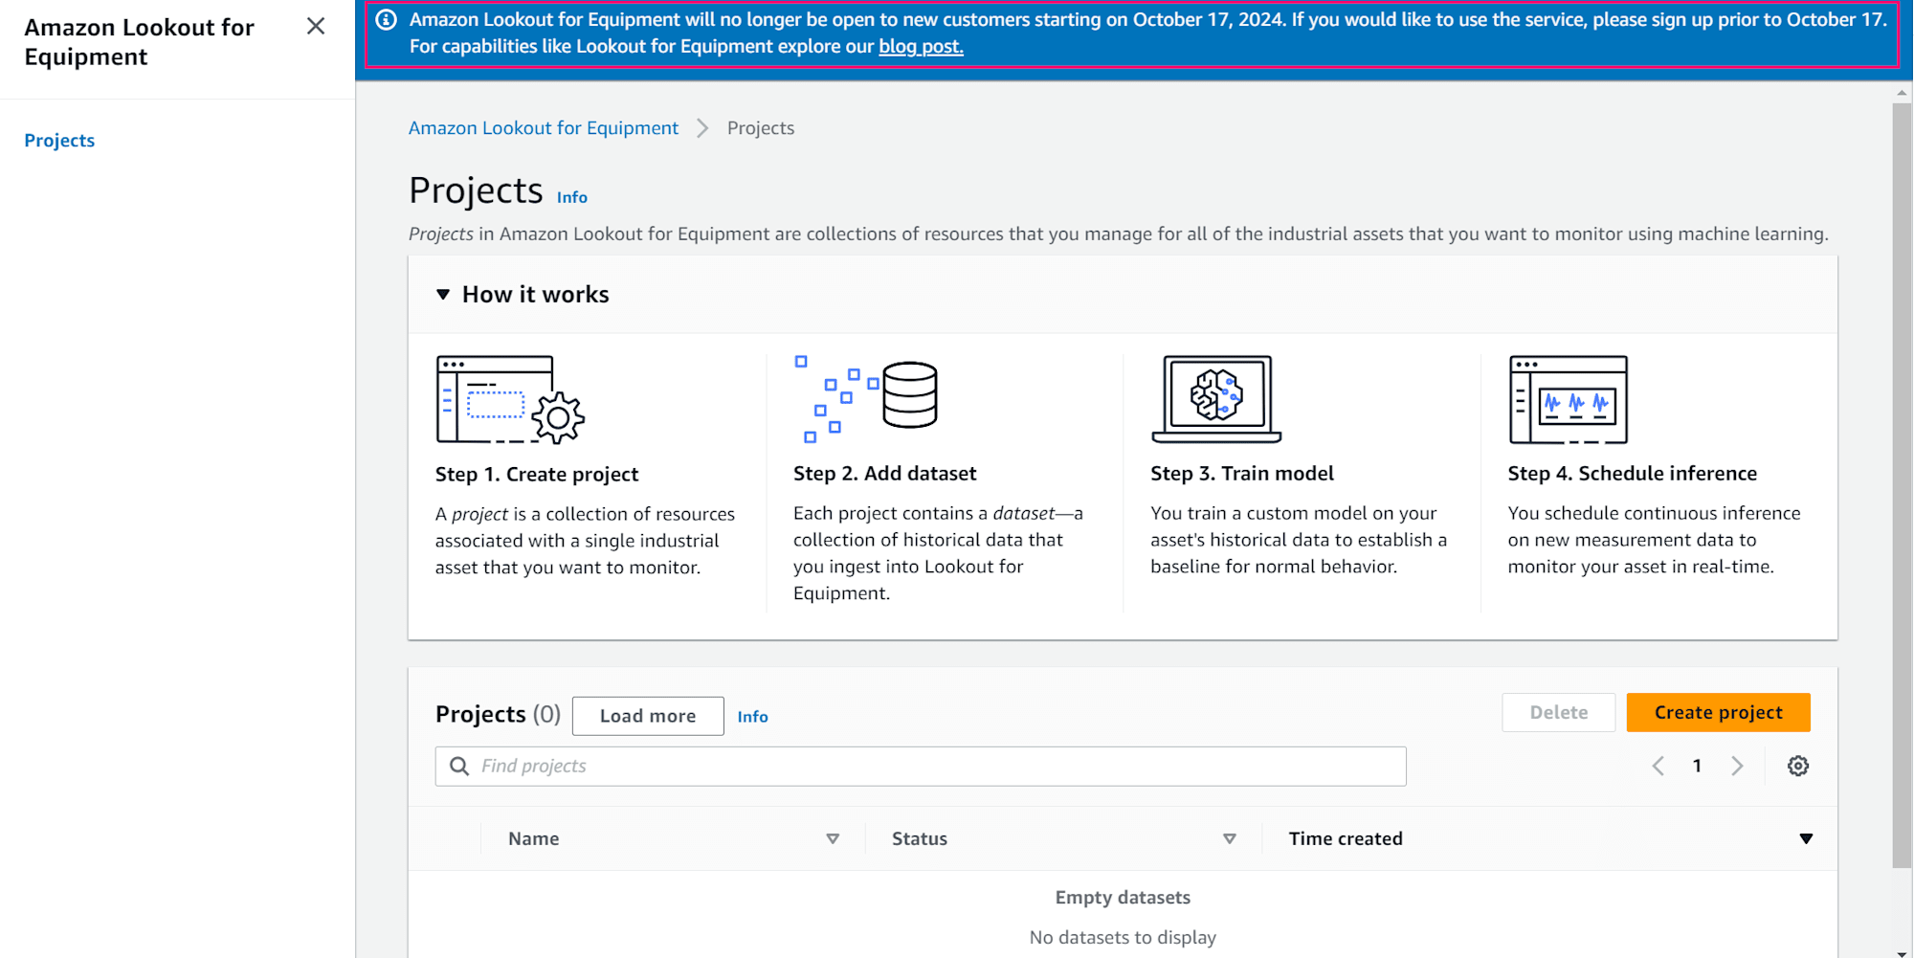Click the search magnifier icon

pyautogui.click(x=459, y=767)
